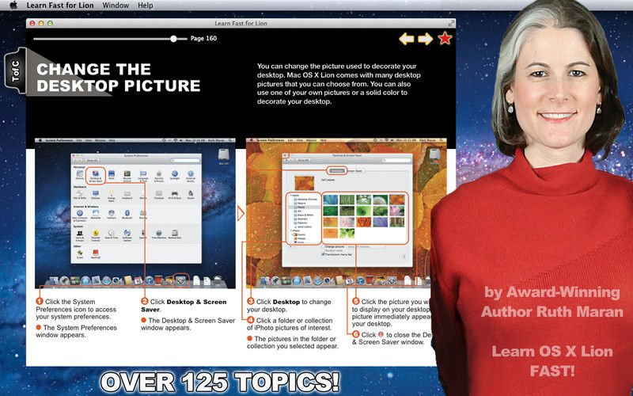This screenshot has width=633, height=396.
Task: Enter full screen using the window corner icon
Action: 451,23
